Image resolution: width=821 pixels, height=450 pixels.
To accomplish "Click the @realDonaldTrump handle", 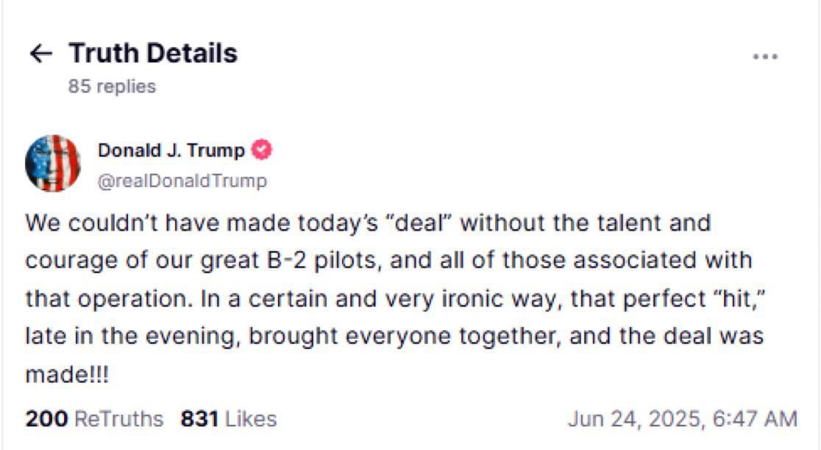I will [182, 180].
